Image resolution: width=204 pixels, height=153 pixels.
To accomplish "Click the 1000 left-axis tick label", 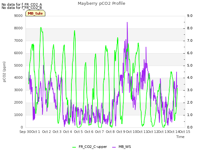I will coord(18,115).
